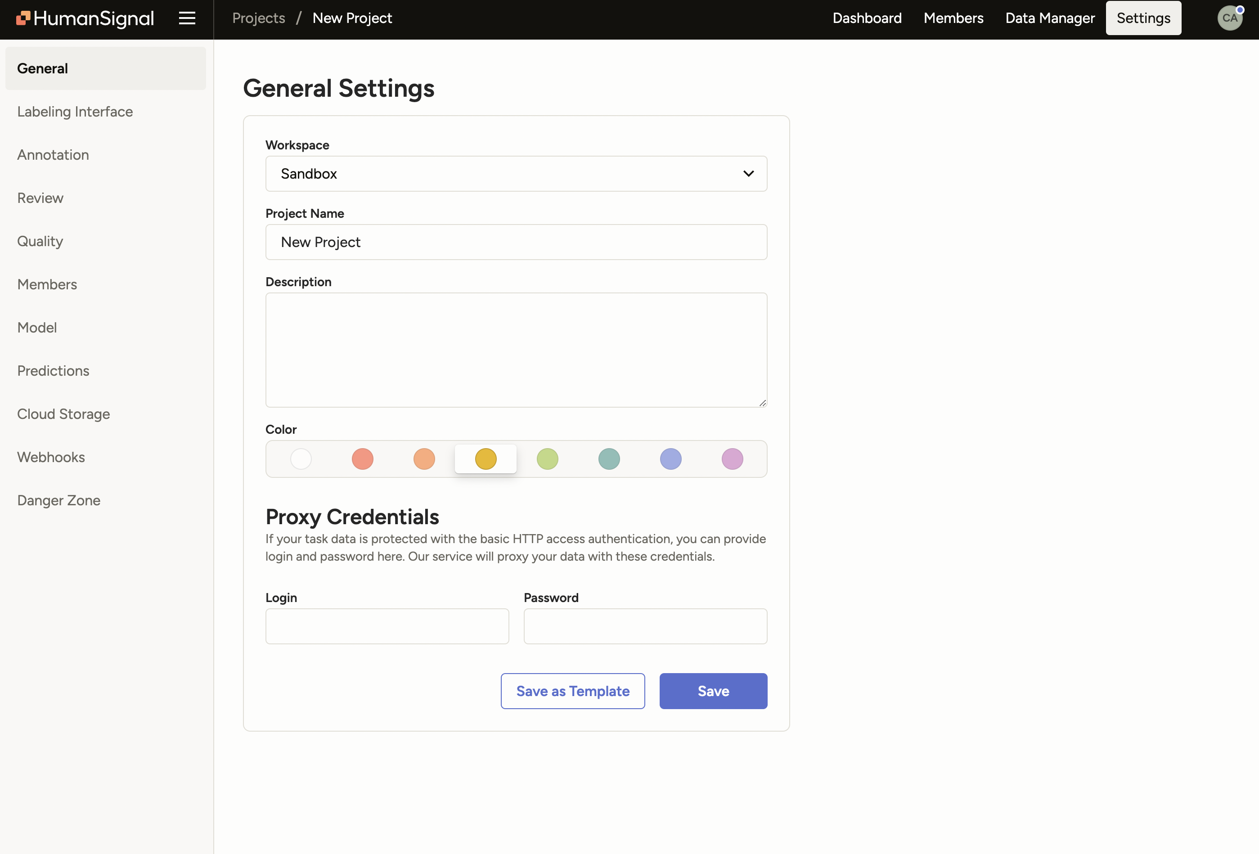Image resolution: width=1259 pixels, height=854 pixels.
Task: Select the red project color
Action: (x=362, y=459)
